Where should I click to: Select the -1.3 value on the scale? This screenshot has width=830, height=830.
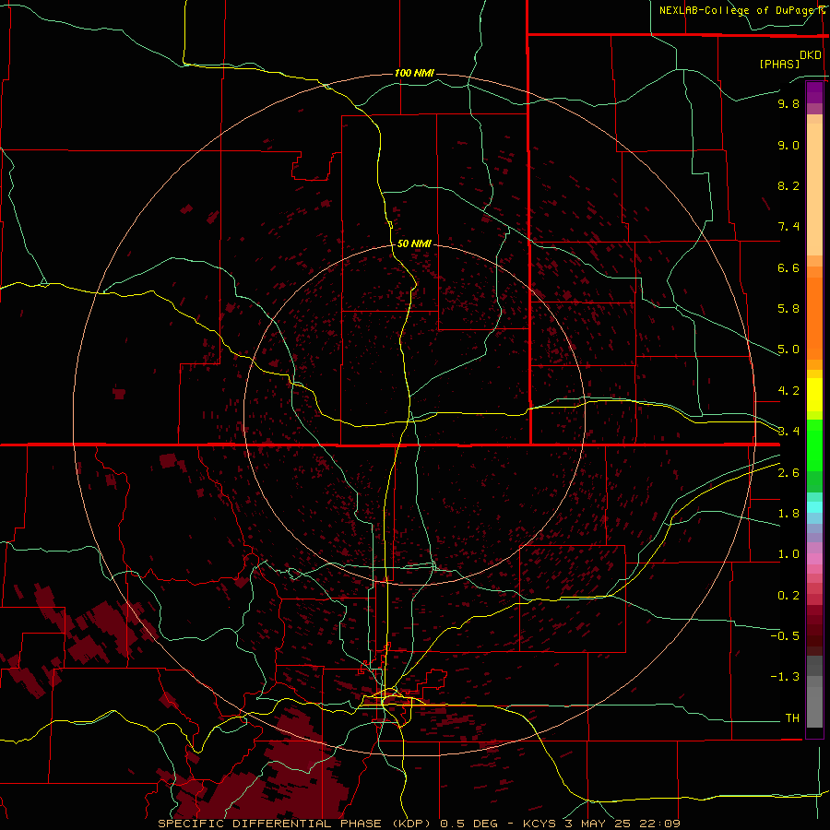tap(785, 677)
